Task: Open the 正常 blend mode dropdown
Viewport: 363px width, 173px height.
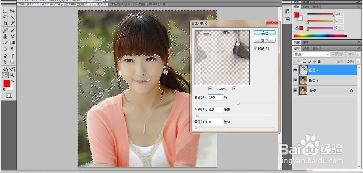Action: pos(311,54)
